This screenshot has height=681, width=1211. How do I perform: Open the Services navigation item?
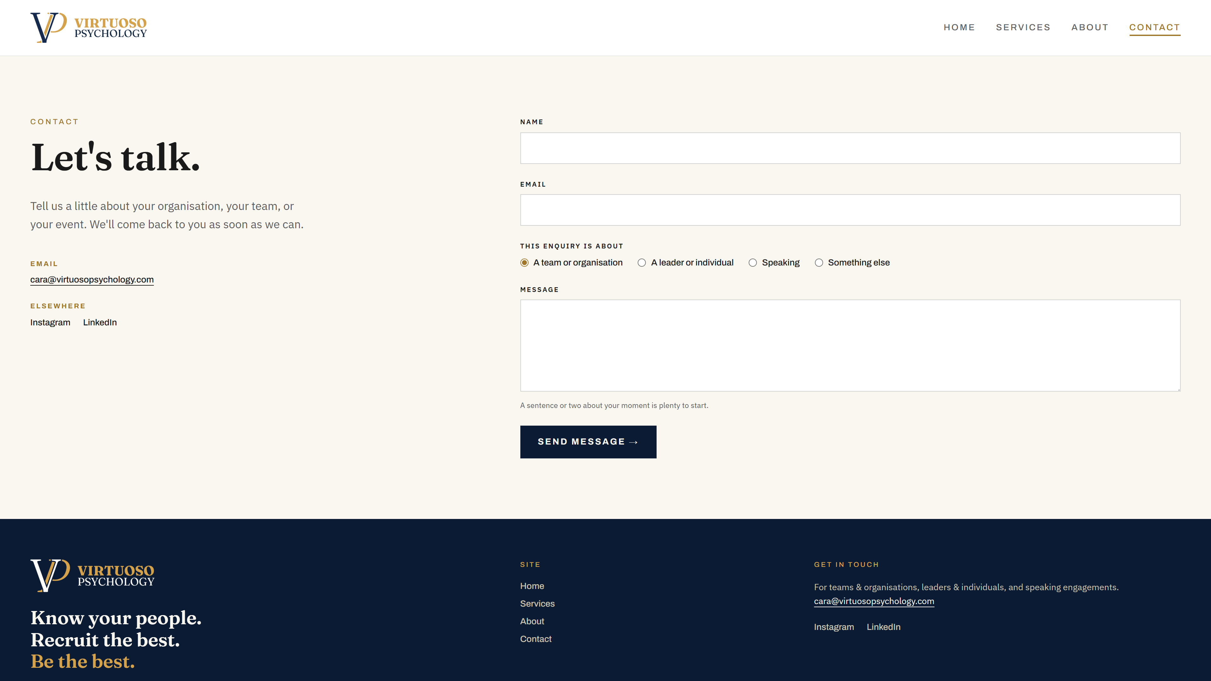[1023, 27]
